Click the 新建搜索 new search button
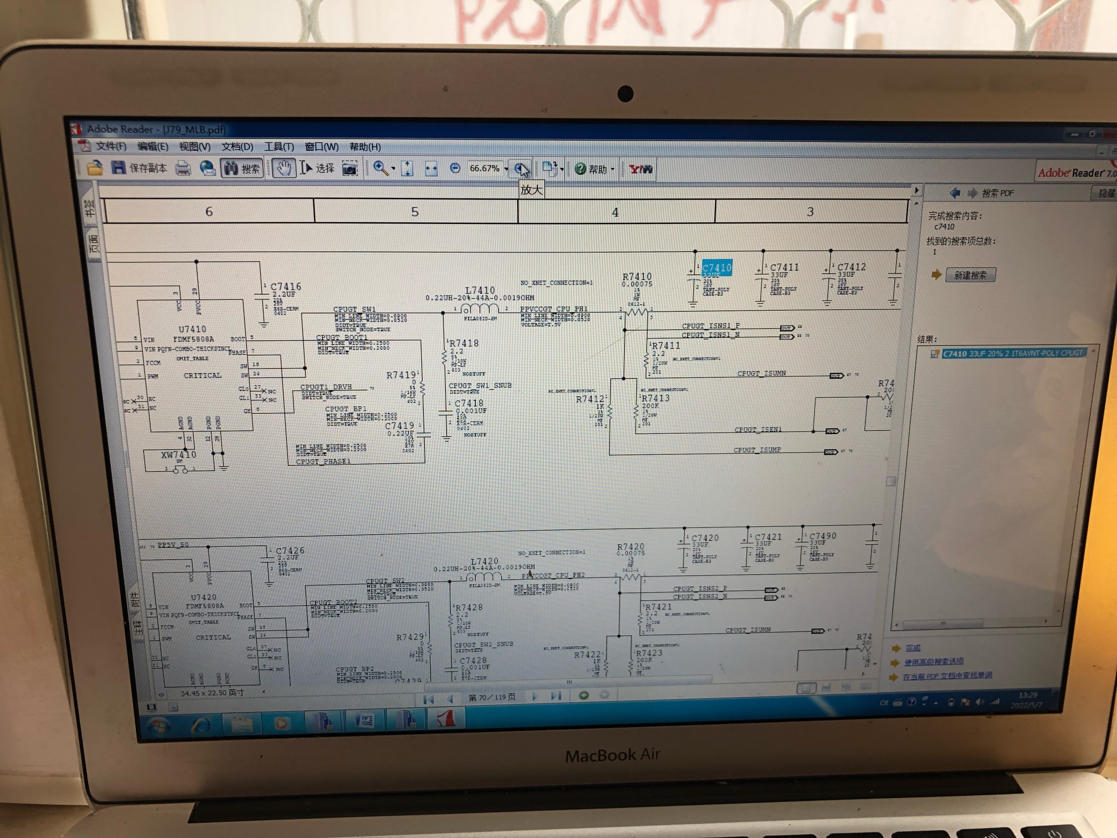This screenshot has height=838, width=1117. click(970, 275)
